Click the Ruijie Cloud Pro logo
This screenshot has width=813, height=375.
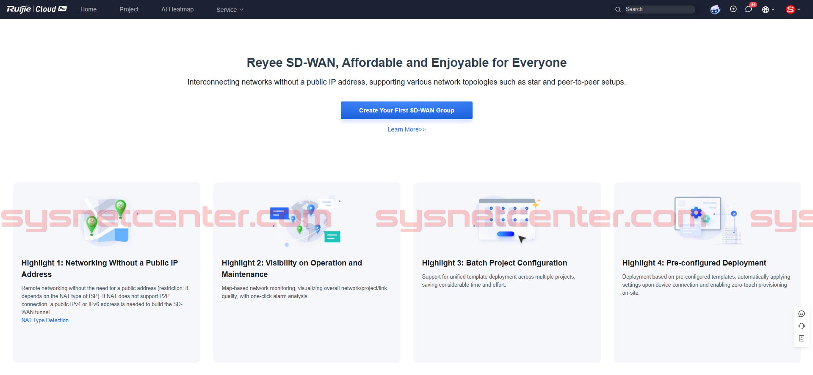click(x=36, y=9)
